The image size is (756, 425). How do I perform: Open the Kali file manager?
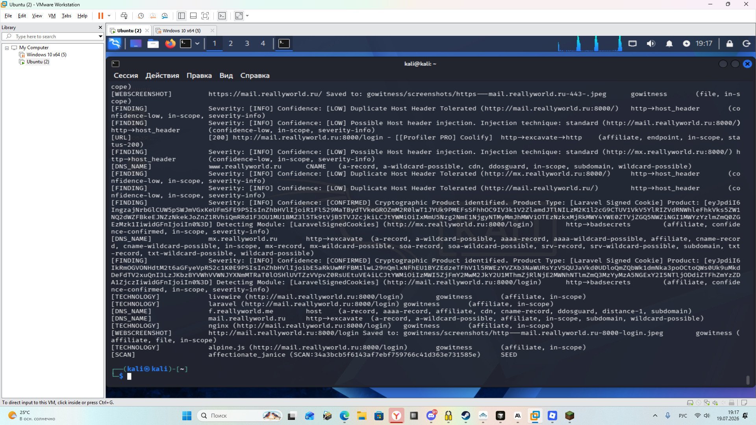point(153,43)
